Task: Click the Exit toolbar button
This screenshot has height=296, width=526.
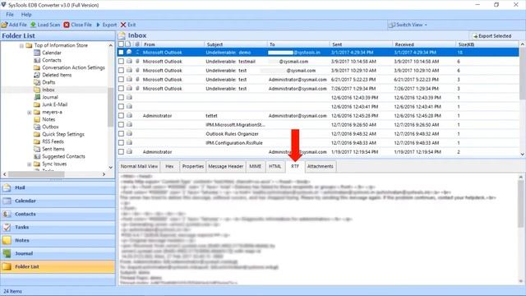Action: [x=128, y=25]
